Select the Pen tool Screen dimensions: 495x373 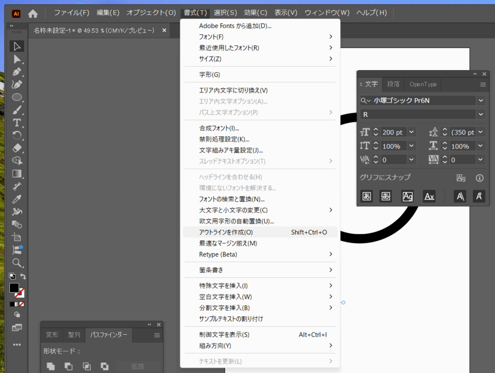(x=17, y=72)
